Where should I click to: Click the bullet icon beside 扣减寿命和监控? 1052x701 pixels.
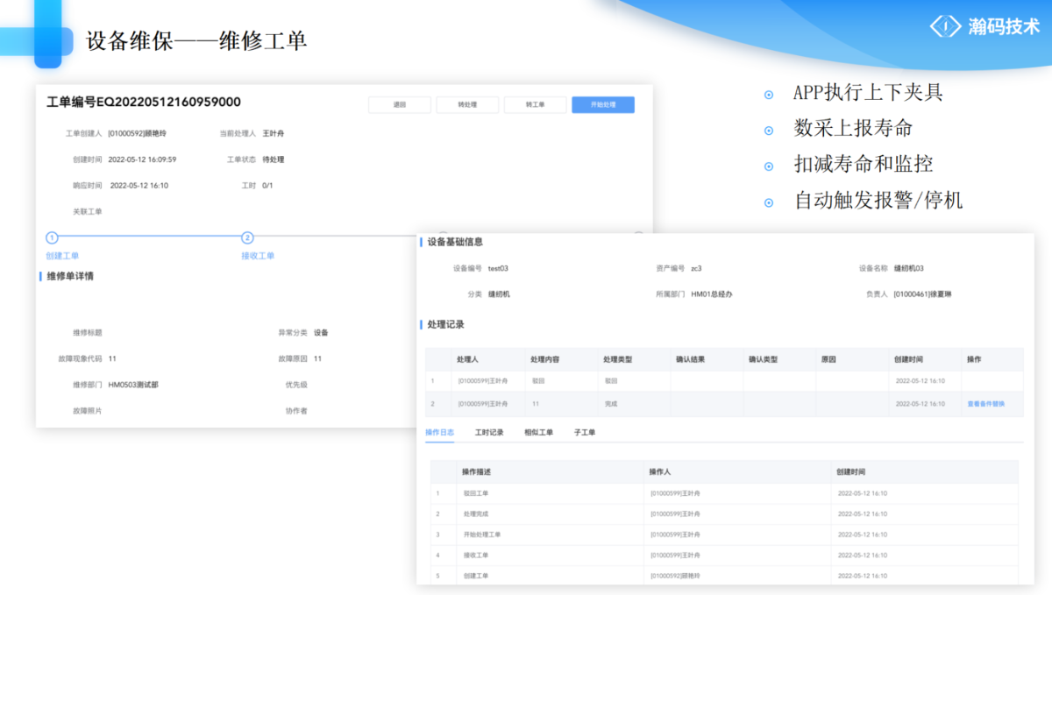(770, 164)
